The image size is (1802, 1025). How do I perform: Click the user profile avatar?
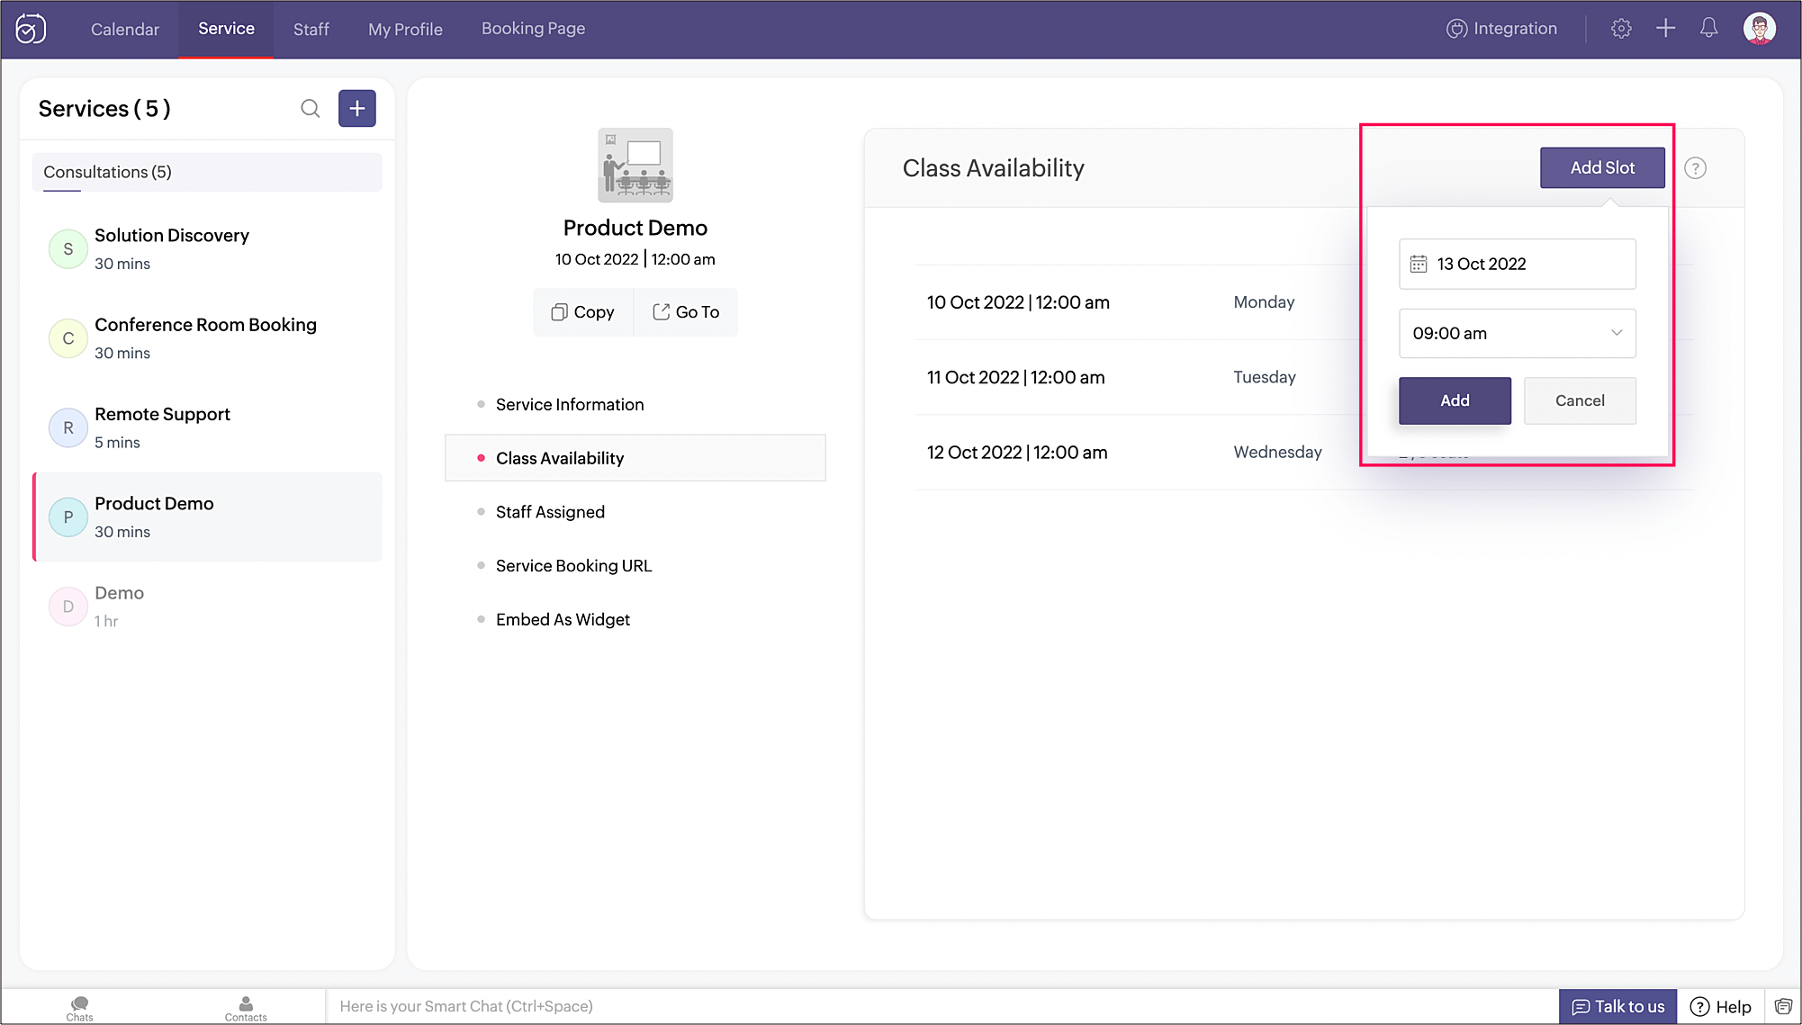[x=1759, y=29]
